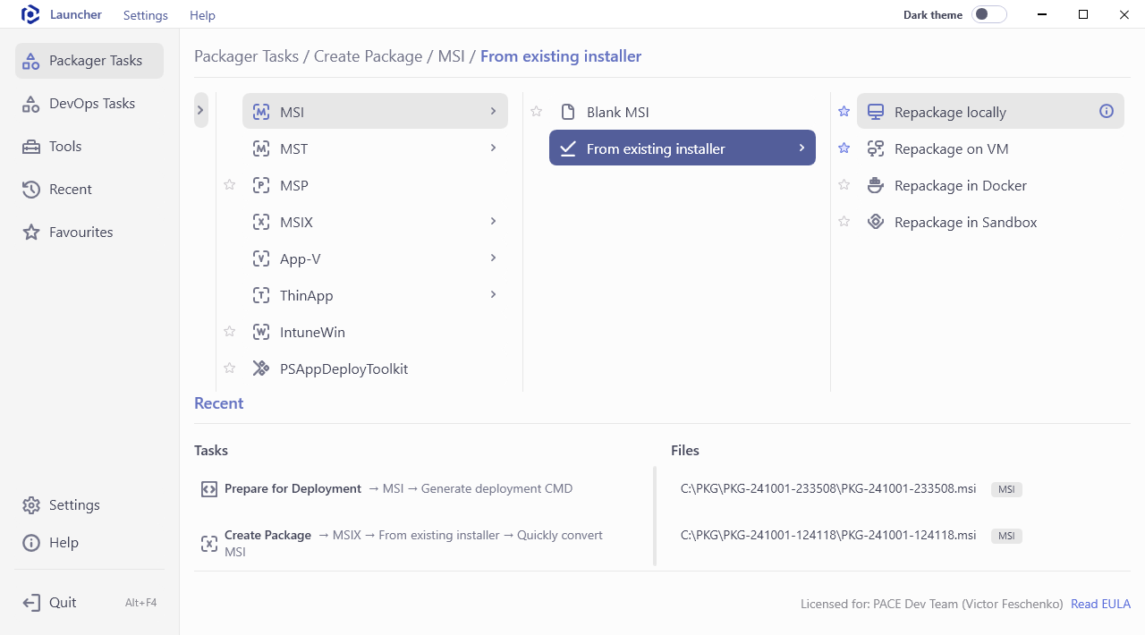Viewport: 1145px width, 635px height.
Task: Expand the MST row chevron
Action: point(493,148)
